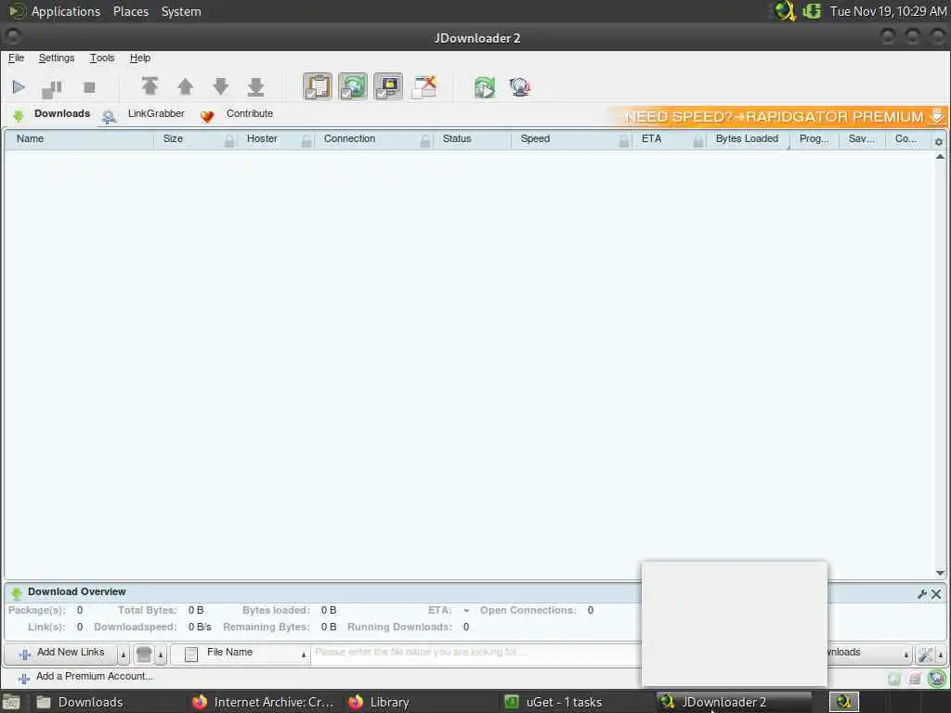Open Download Overview wrench settings

pyautogui.click(x=922, y=594)
